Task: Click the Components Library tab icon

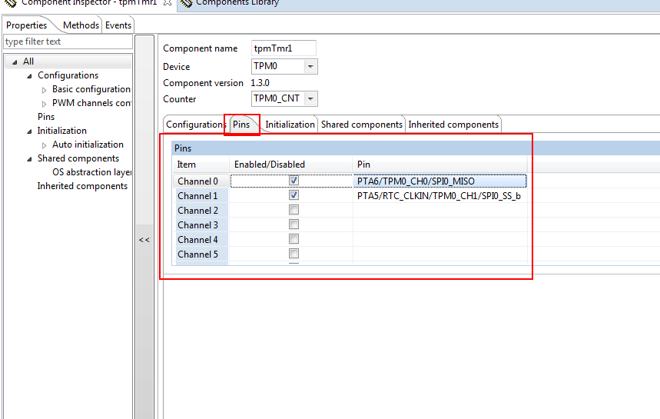Action: tap(187, 3)
